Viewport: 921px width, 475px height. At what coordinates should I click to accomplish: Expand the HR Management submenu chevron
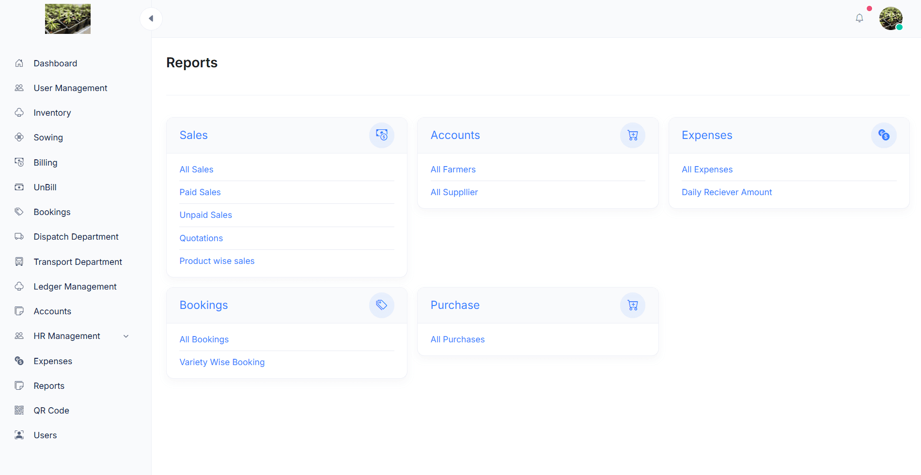126,336
